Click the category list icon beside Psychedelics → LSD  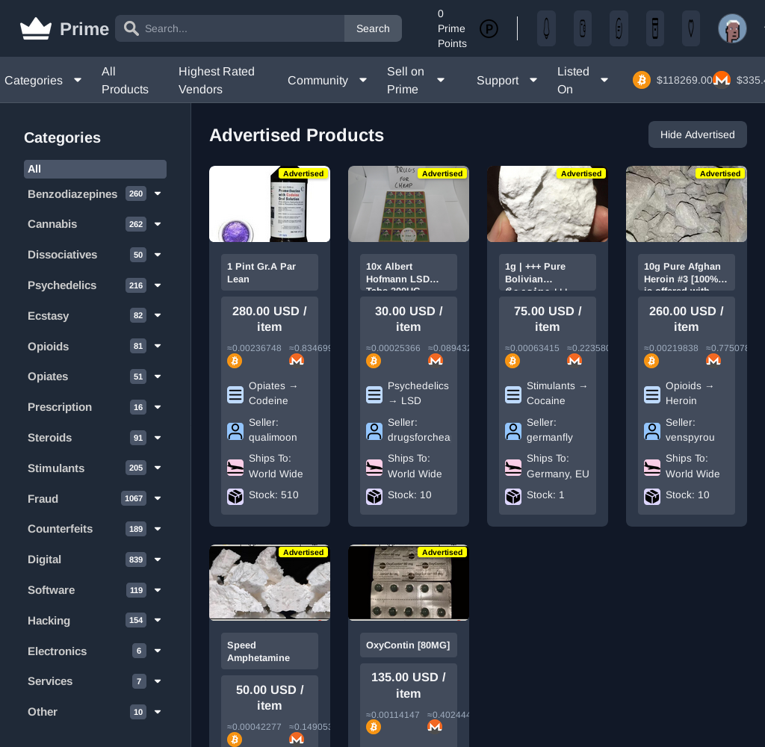tap(374, 394)
